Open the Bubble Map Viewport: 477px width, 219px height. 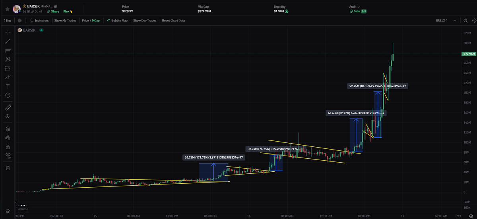pyautogui.click(x=117, y=20)
